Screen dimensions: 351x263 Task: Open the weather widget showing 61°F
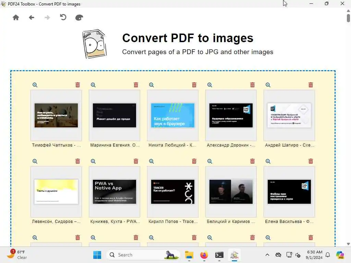[x=17, y=255]
